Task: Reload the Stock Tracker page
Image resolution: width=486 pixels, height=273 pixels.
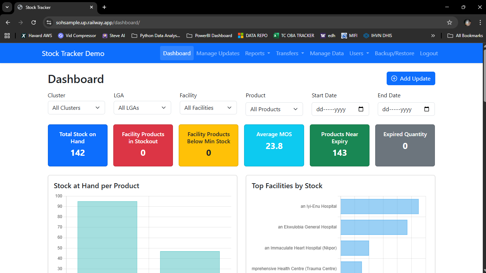Action: (x=33, y=22)
